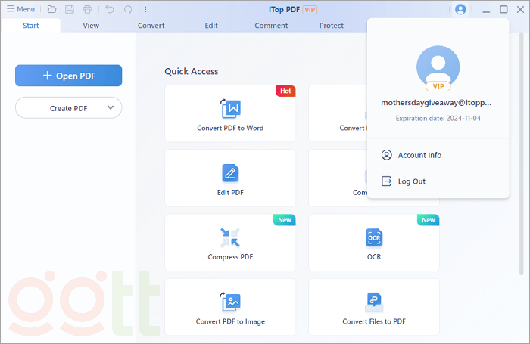Switch to the Convert tab
Screen dimensions: 530x344
[x=151, y=25]
